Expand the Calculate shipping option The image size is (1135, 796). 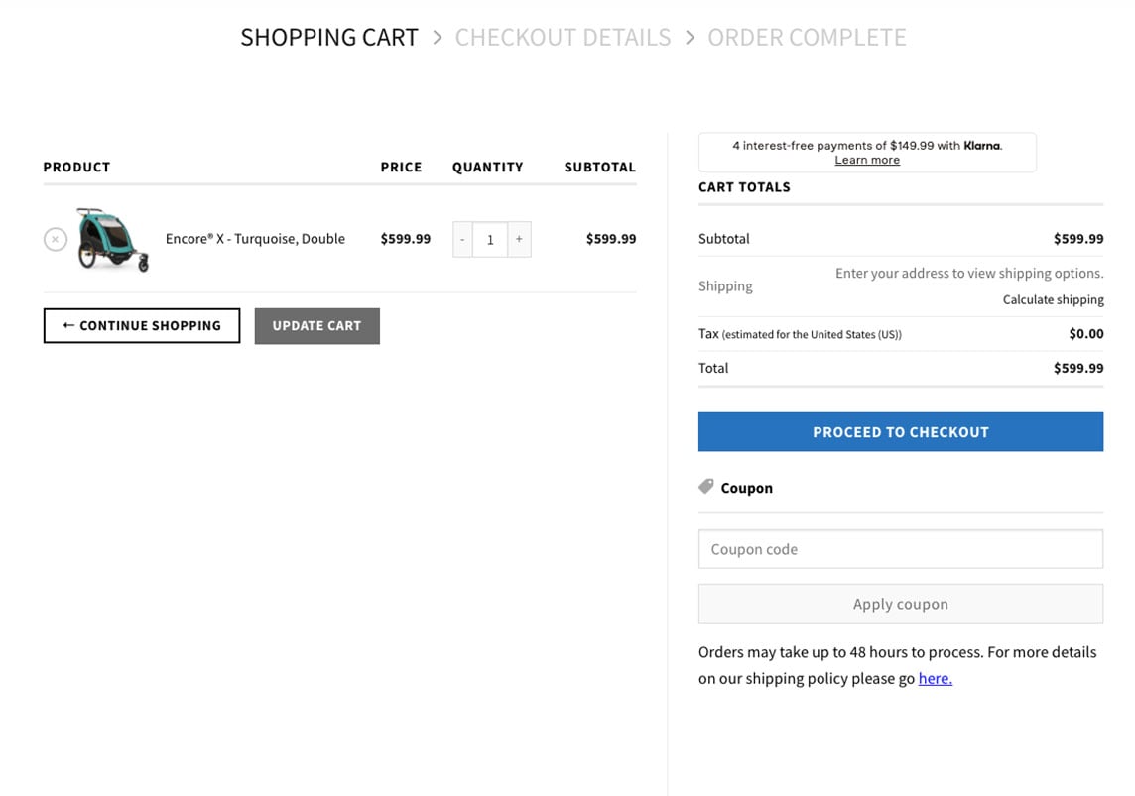tap(1054, 299)
